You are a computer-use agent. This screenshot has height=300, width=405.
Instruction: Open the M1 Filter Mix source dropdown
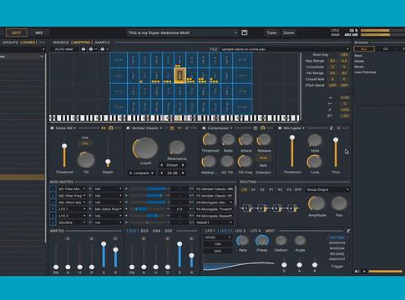[72, 189]
